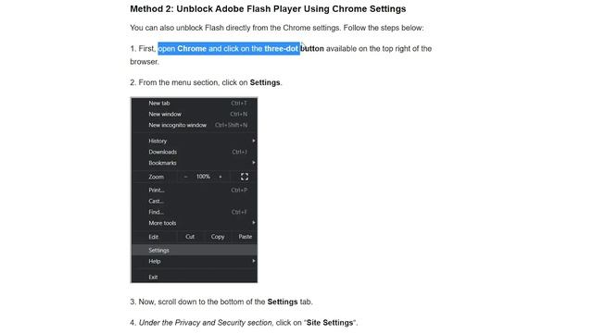
Task: Select Settings in the Chrome menu
Action: 195,250
